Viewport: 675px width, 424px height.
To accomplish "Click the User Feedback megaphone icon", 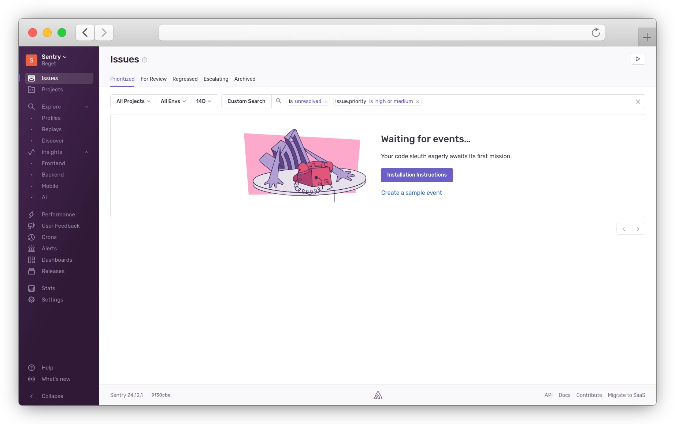I will (31, 226).
